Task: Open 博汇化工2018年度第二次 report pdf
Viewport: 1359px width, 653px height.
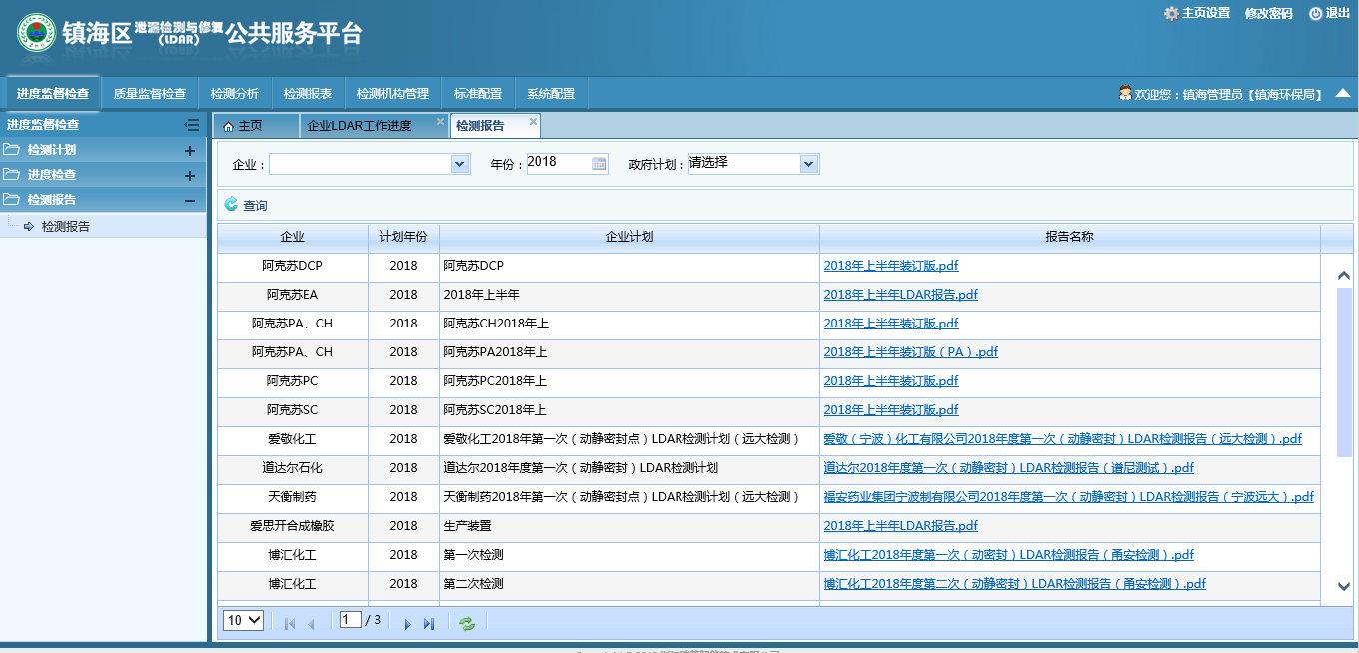Action: [x=1015, y=584]
